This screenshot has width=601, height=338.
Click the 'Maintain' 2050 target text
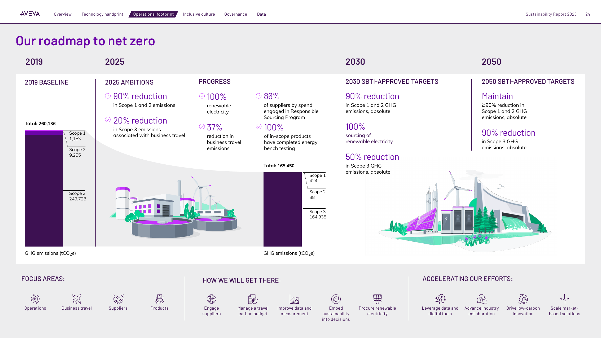pyautogui.click(x=497, y=96)
